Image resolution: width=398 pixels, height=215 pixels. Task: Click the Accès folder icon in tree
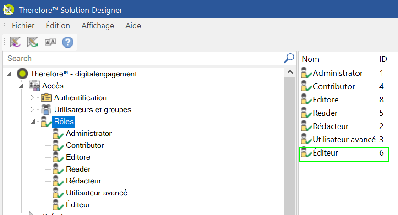34,86
